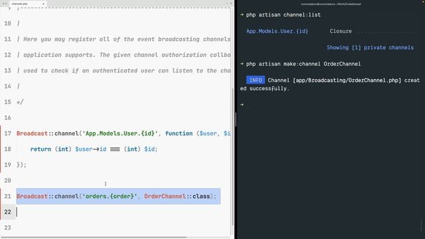
Task: Click '$id;' on line 18
Action: tap(151, 149)
